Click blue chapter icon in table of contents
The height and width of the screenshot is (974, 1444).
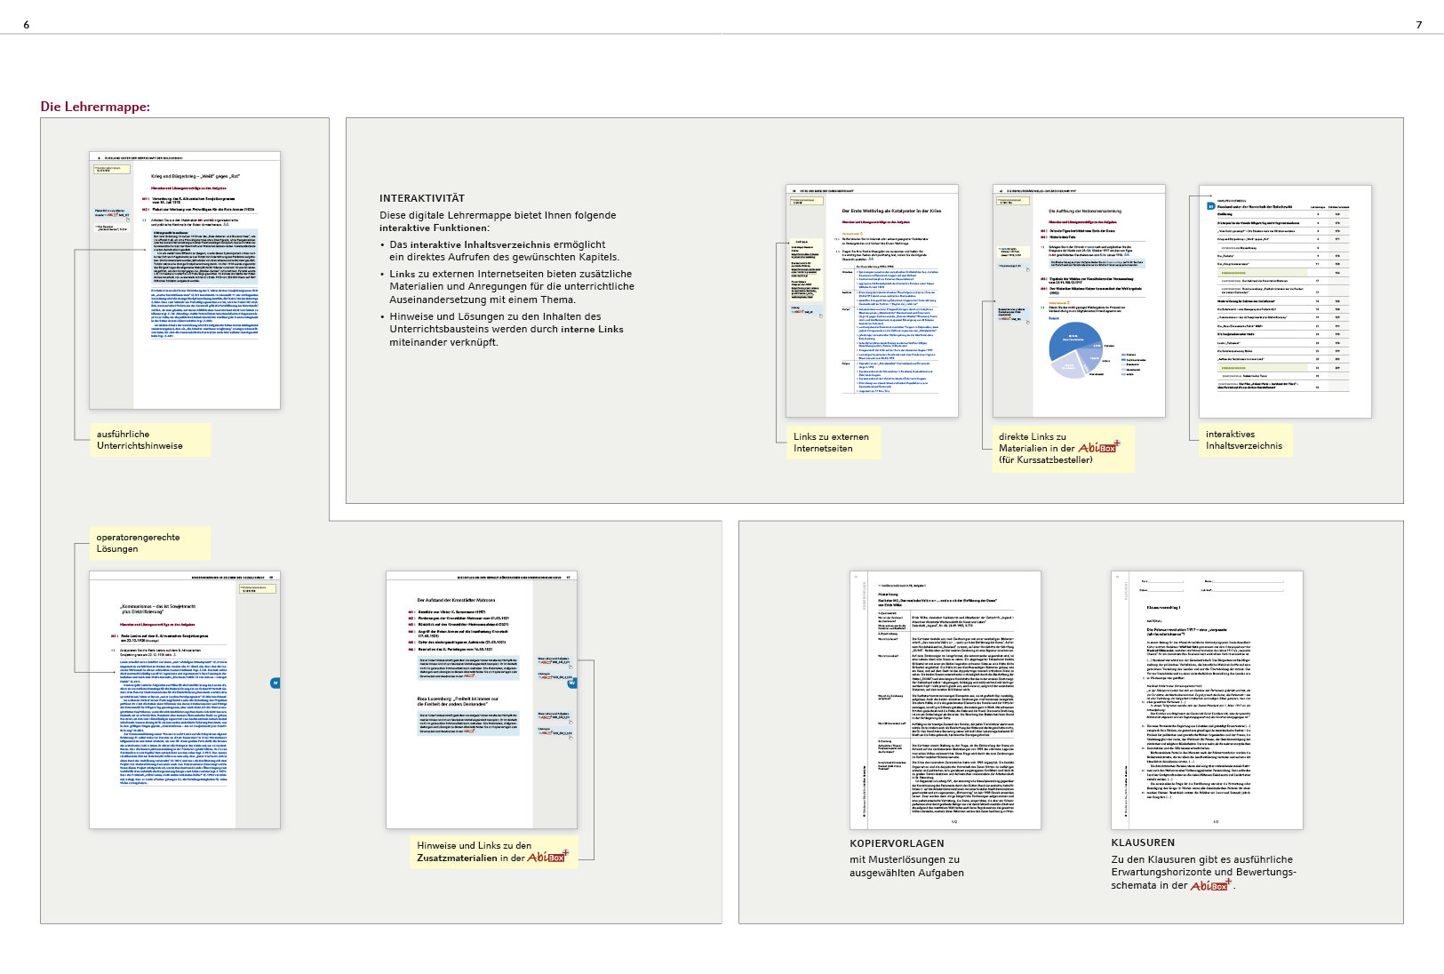pyautogui.click(x=1210, y=206)
